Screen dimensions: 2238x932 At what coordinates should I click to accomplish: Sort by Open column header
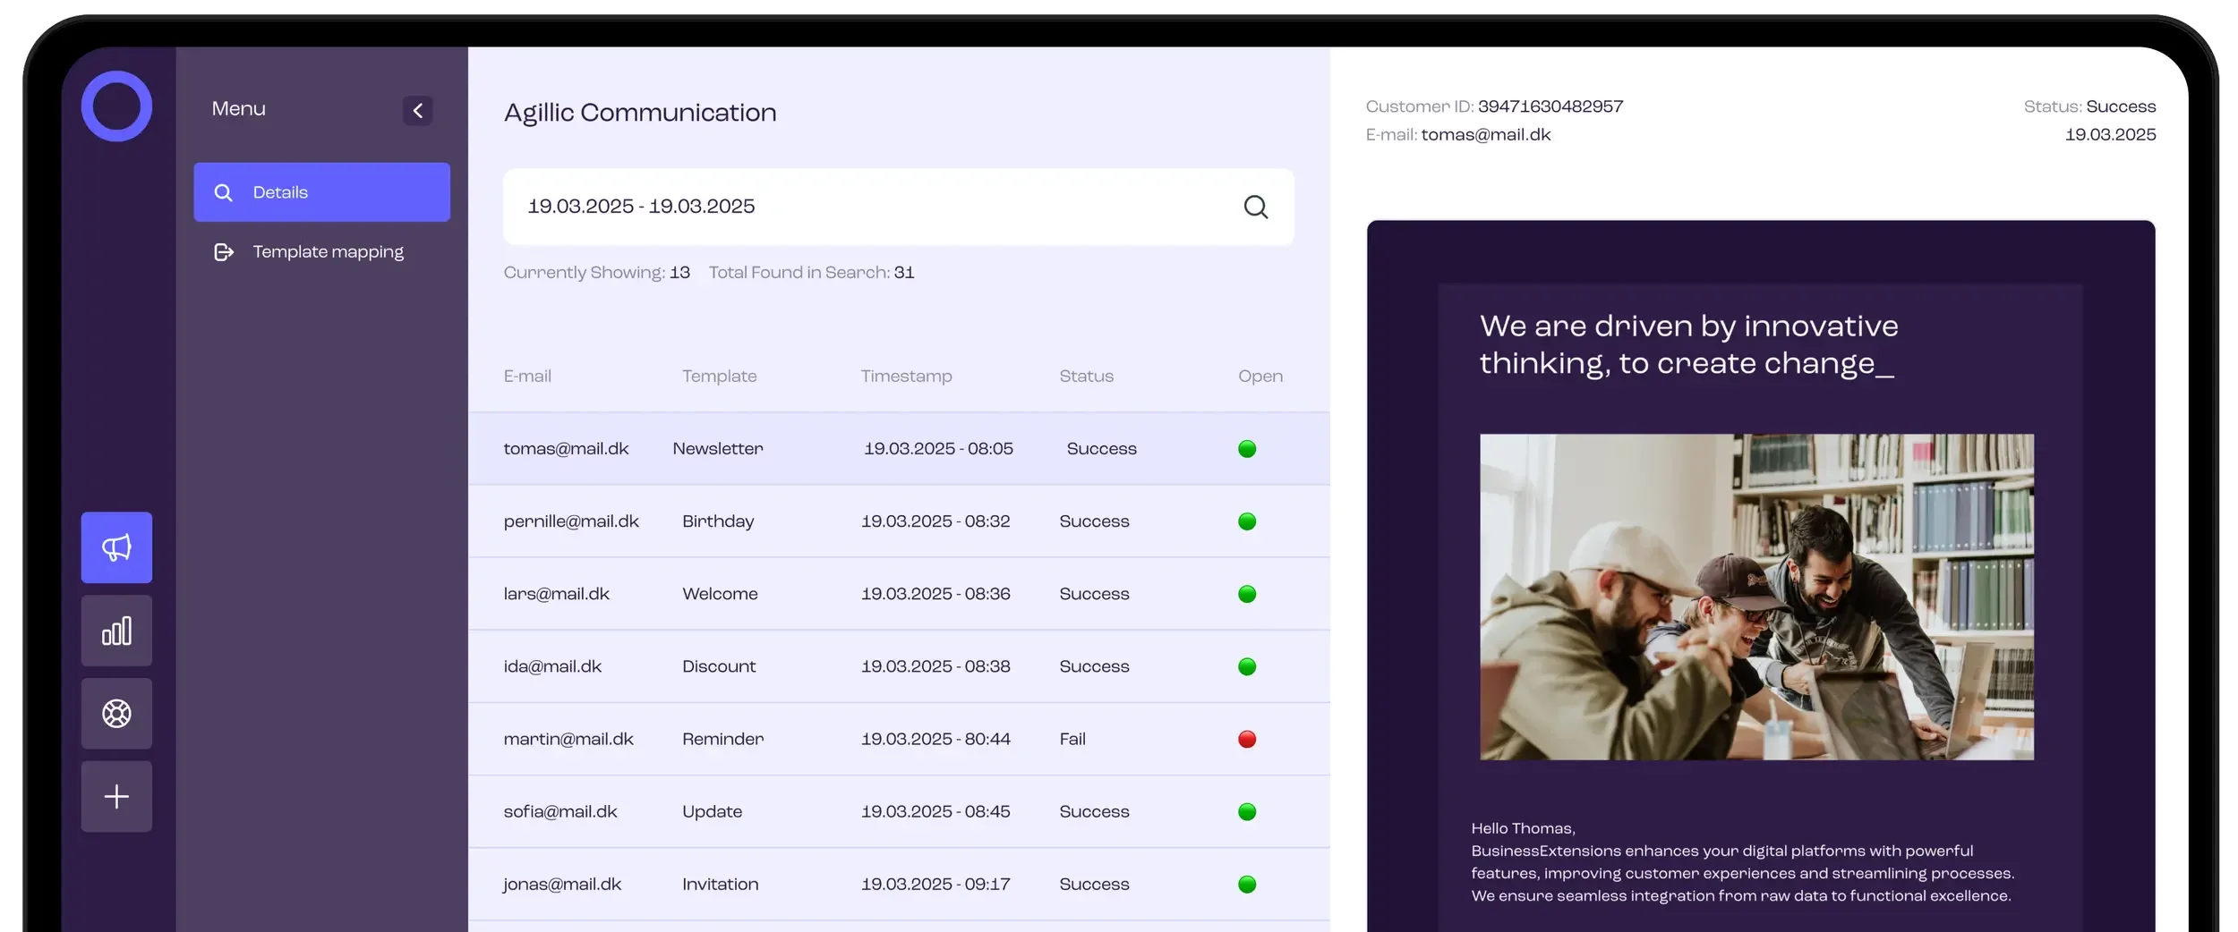click(x=1260, y=377)
